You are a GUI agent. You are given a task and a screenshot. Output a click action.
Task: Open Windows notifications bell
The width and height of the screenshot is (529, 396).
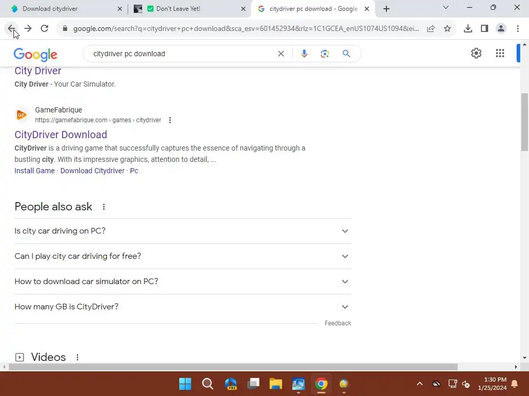pos(515,384)
